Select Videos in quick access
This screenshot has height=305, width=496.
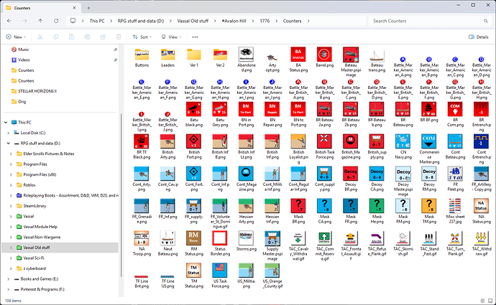pos(24,60)
